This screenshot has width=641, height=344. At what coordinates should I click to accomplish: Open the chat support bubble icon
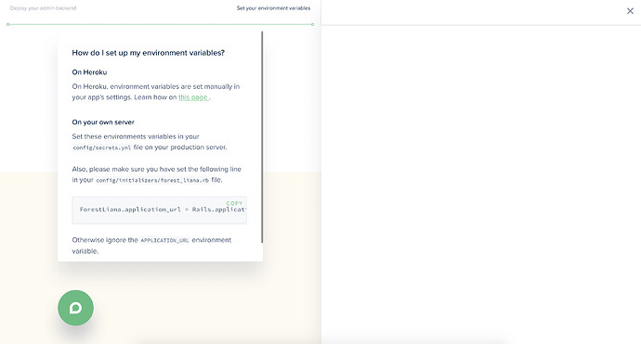[75, 308]
